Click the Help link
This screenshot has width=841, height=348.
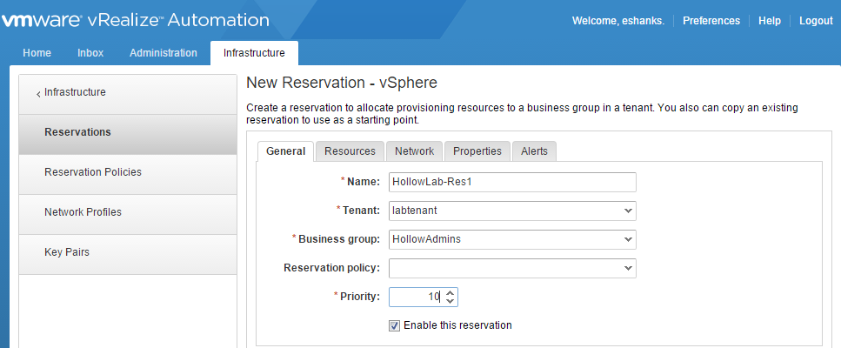(x=770, y=21)
